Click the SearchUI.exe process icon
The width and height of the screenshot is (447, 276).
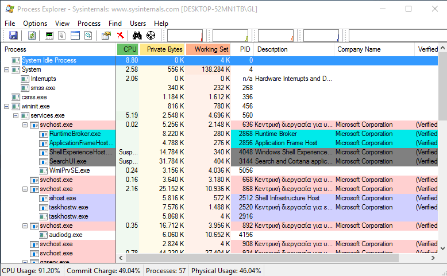(44, 161)
